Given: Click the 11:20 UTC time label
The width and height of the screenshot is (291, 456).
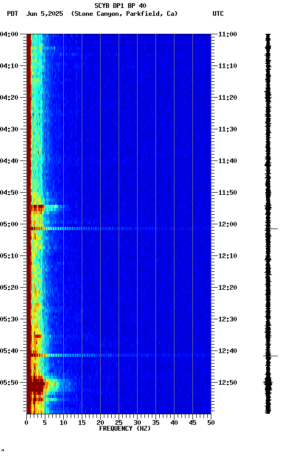Looking at the screenshot, I should coord(228,98).
